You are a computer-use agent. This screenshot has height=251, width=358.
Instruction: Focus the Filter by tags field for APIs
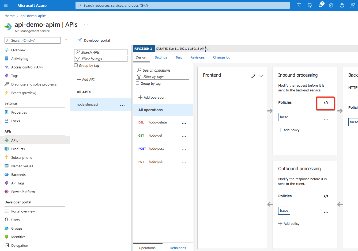pos(101,59)
